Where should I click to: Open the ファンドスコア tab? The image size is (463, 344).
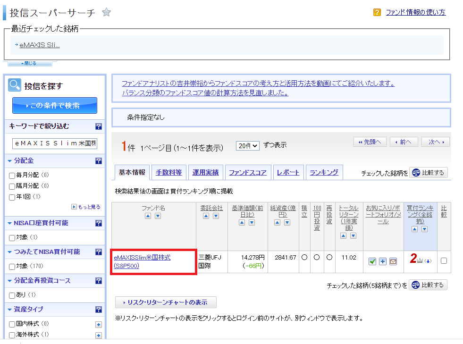coord(248,172)
